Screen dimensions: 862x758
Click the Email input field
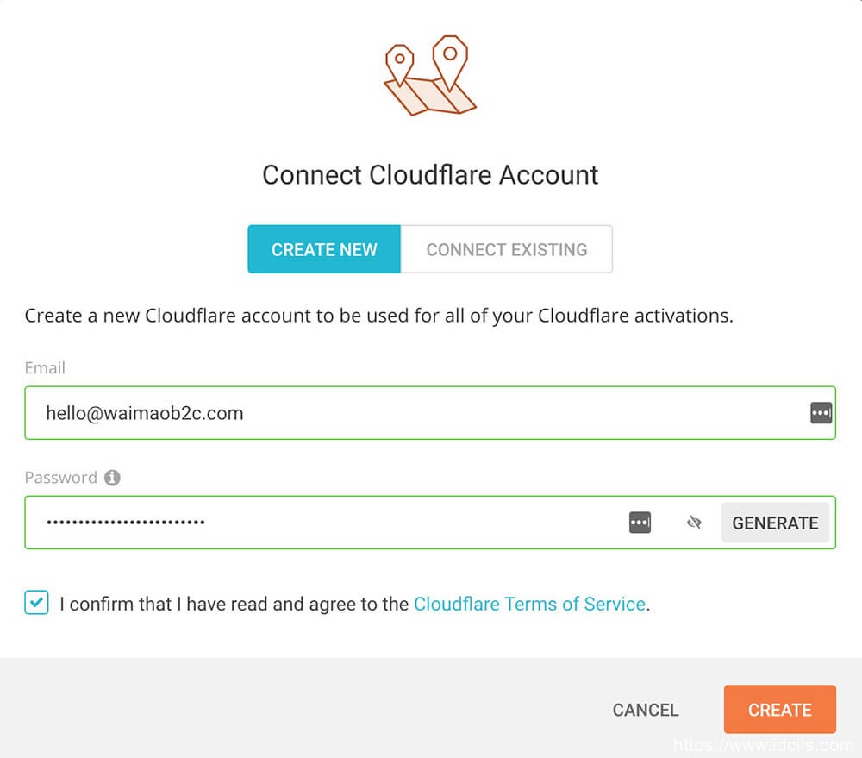414,413
